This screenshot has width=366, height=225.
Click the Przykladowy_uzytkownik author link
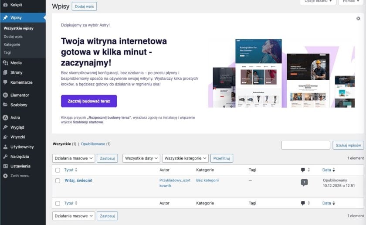175,183
